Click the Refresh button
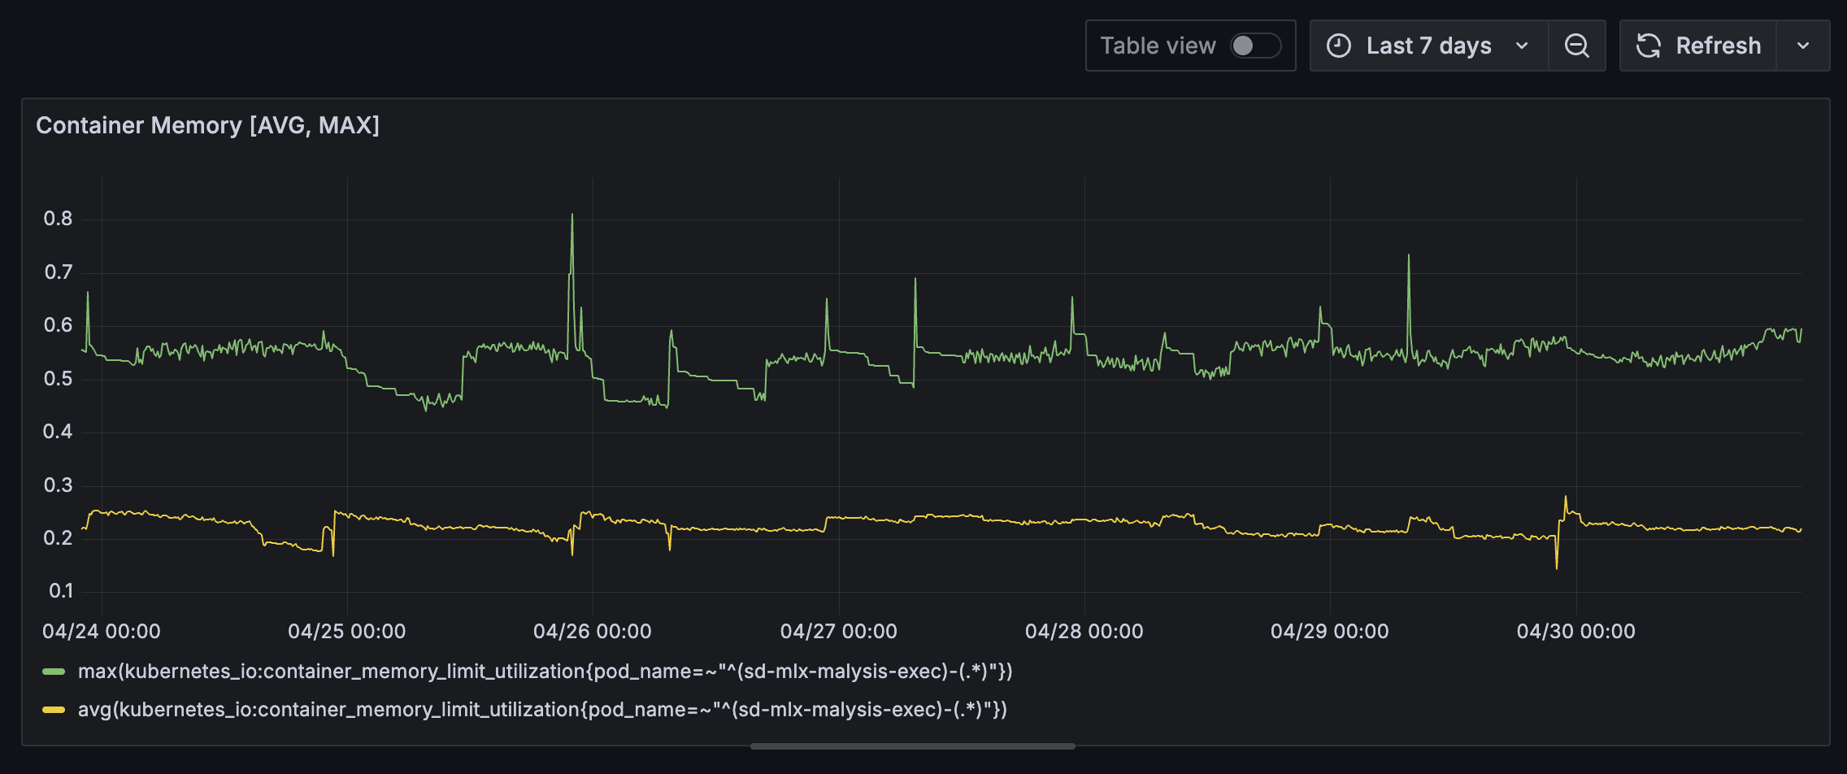Image resolution: width=1847 pixels, height=774 pixels. [1718, 46]
